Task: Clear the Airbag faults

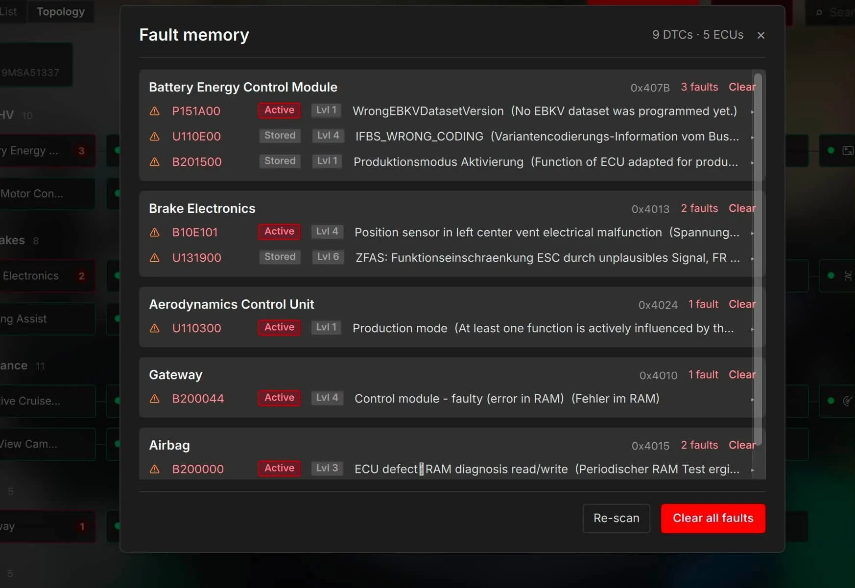Action: point(742,445)
